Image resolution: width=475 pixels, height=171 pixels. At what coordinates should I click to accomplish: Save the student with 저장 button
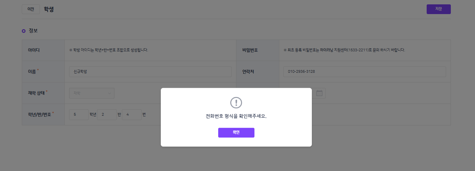(438, 9)
